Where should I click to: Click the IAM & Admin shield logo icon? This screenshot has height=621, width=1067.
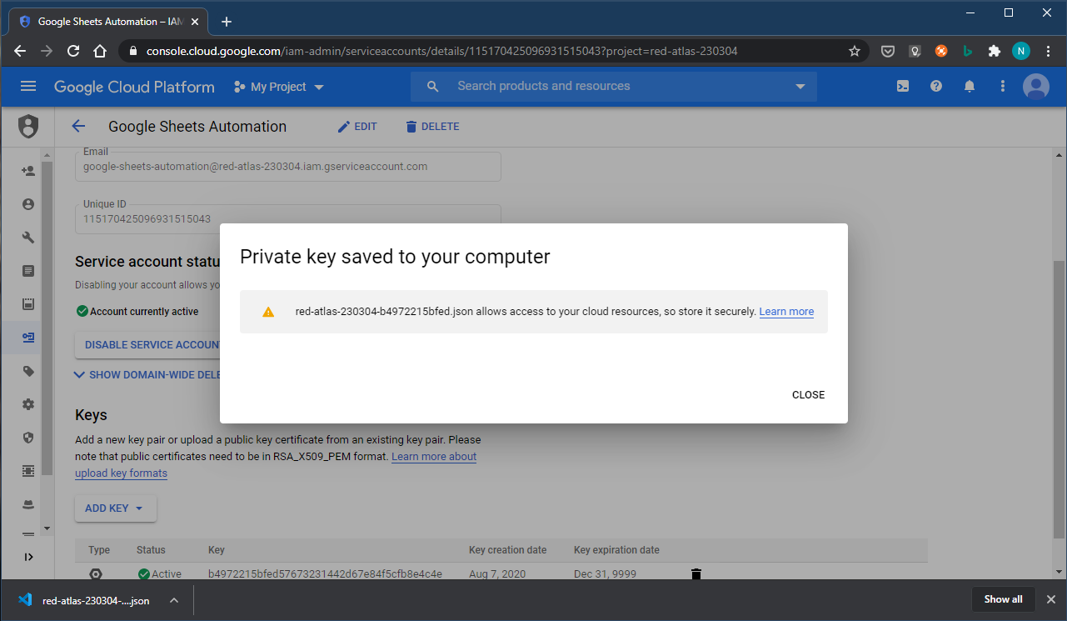28,127
